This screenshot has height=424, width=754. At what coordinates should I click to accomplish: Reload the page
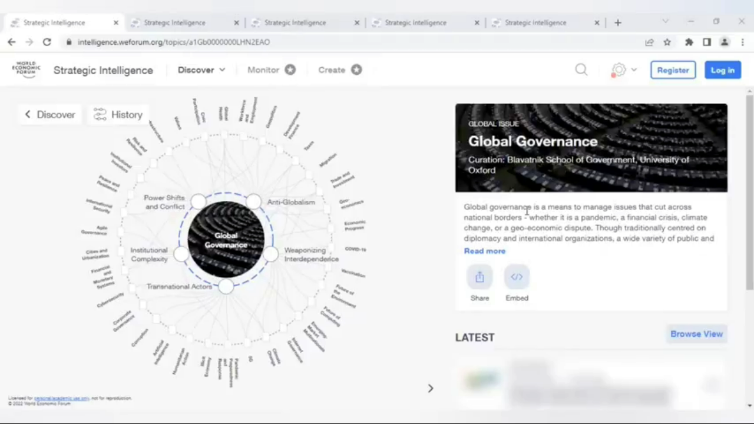47,42
